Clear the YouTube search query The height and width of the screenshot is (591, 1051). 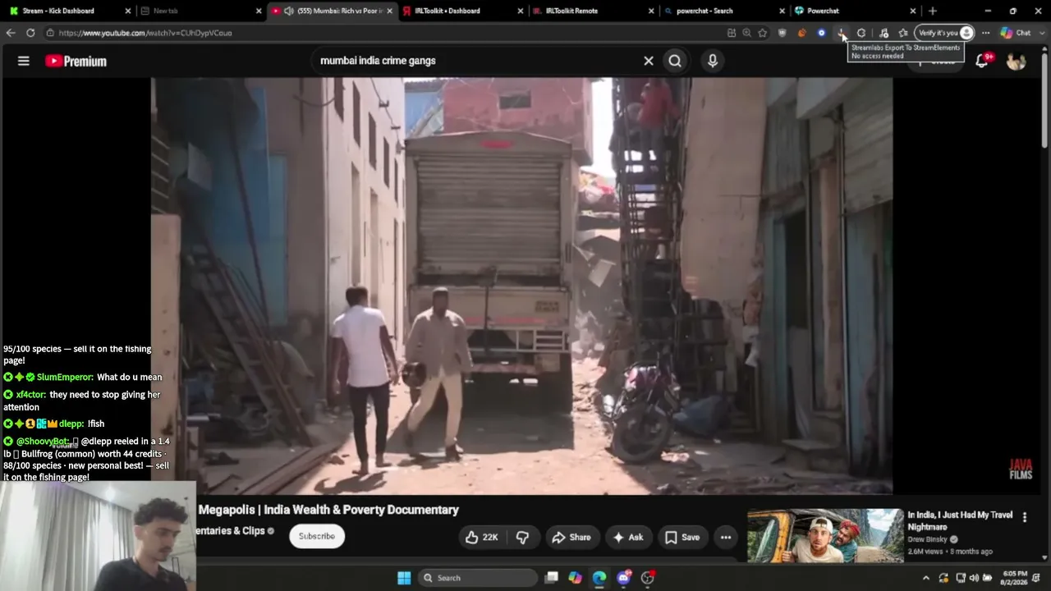(x=649, y=61)
